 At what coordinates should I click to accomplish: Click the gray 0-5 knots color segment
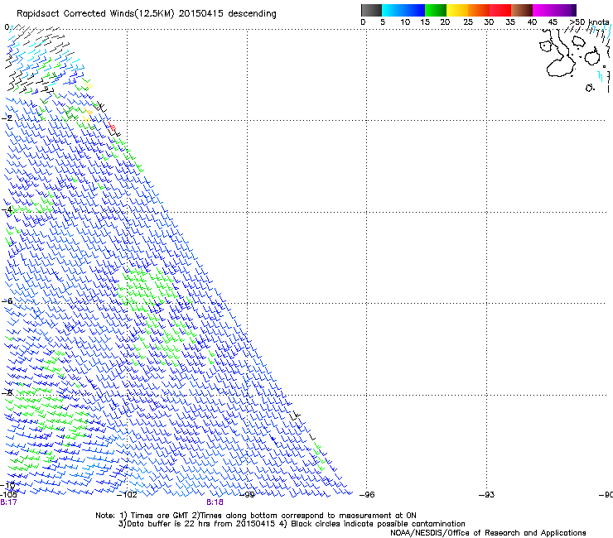(371, 10)
